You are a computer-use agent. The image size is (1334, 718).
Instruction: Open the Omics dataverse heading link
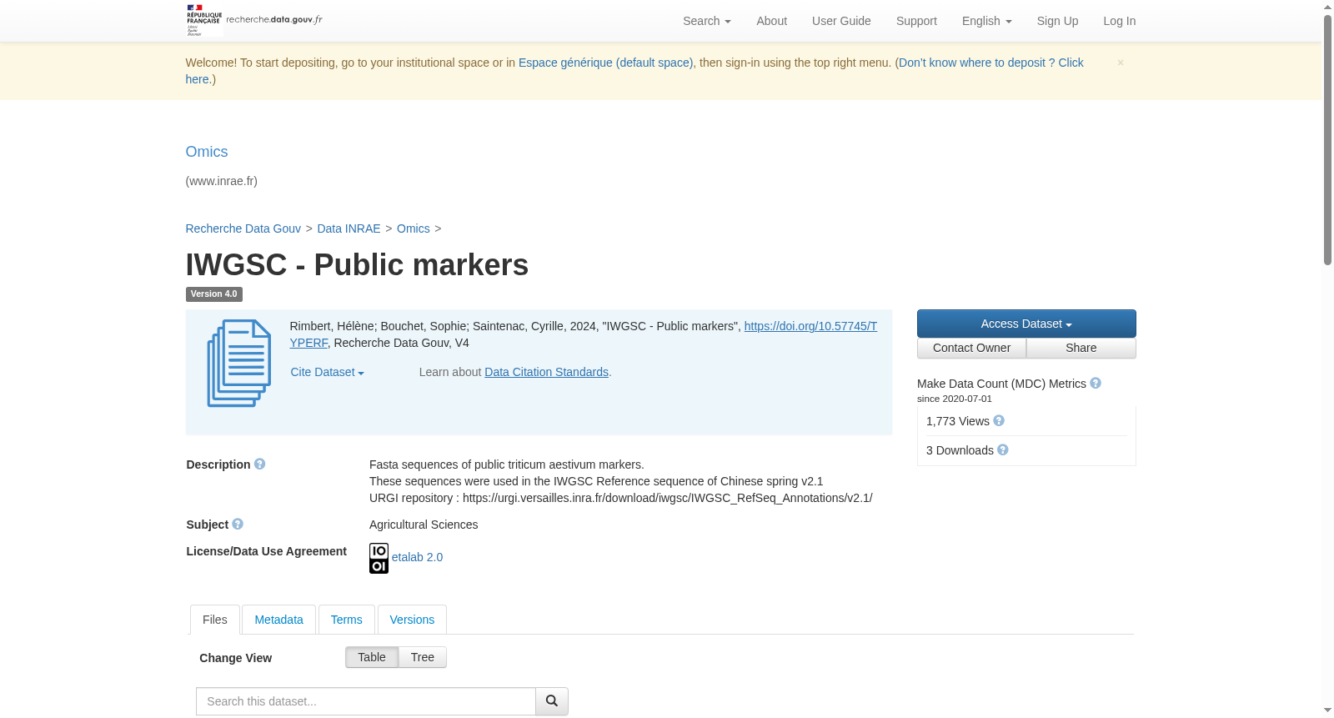(207, 152)
